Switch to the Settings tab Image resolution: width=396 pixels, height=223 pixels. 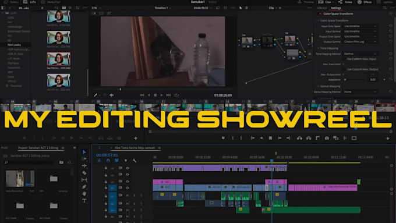pyautogui.click(x=335, y=8)
